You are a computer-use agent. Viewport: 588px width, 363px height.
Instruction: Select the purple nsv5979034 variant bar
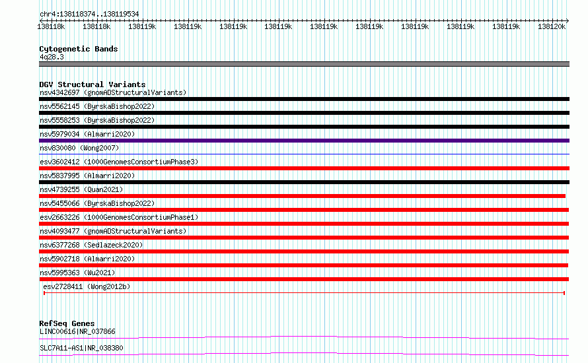[304, 141]
